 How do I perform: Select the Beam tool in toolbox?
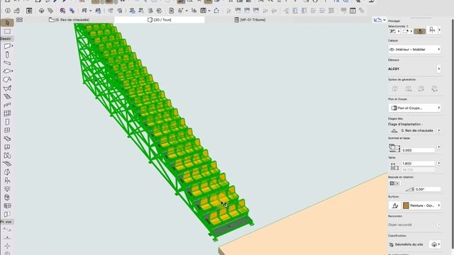[x=7, y=63]
